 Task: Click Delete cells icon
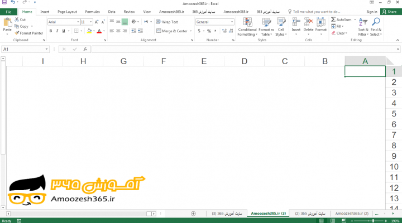point(308,22)
